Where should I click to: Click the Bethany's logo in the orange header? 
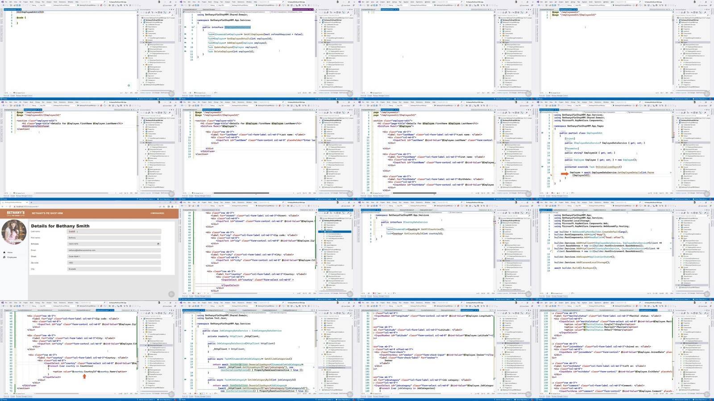click(x=16, y=213)
